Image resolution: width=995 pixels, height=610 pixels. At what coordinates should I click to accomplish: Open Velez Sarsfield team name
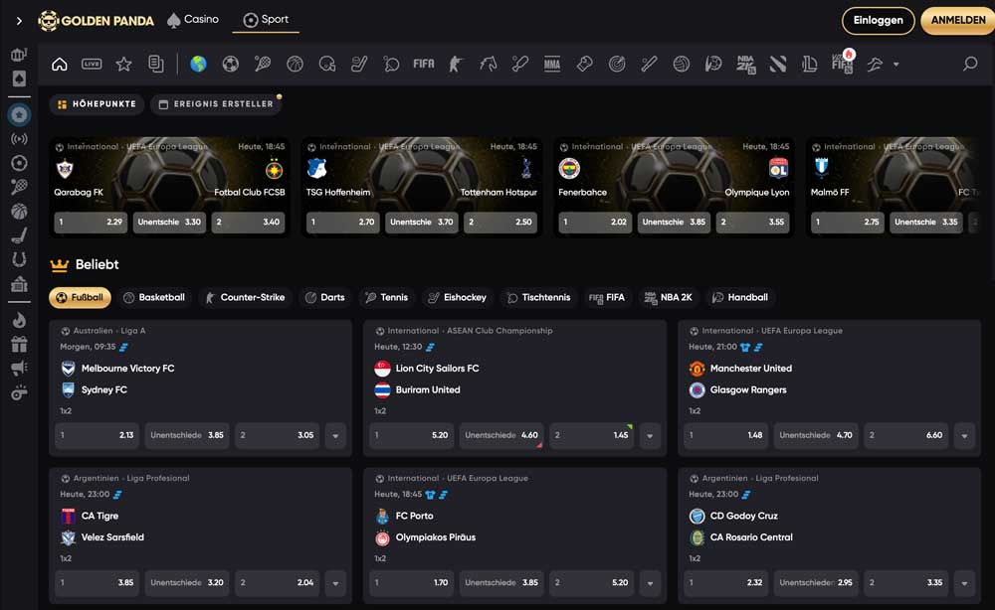coord(112,537)
